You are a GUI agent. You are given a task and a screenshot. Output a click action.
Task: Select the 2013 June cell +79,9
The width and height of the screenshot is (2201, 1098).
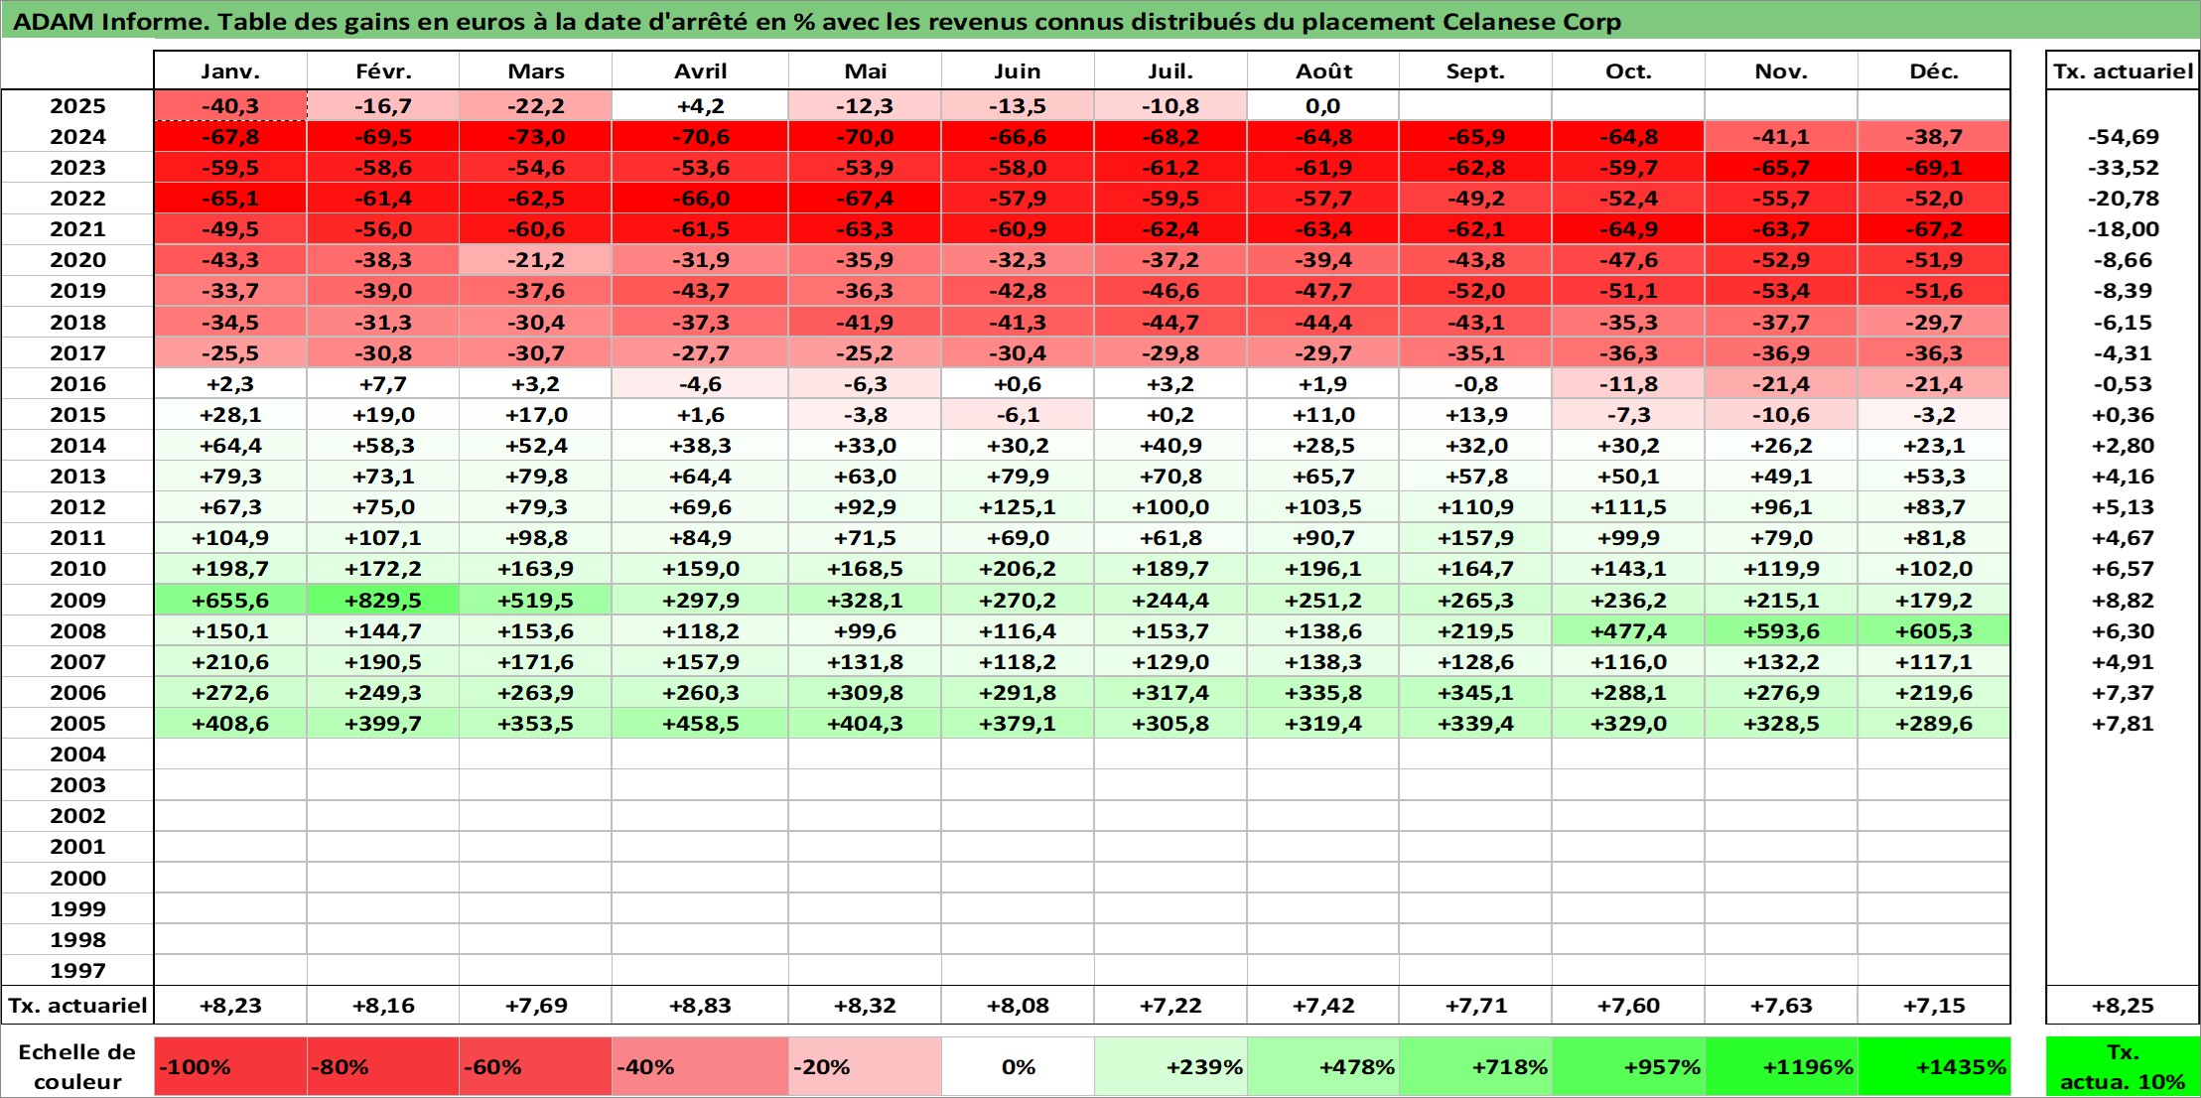point(1018,476)
